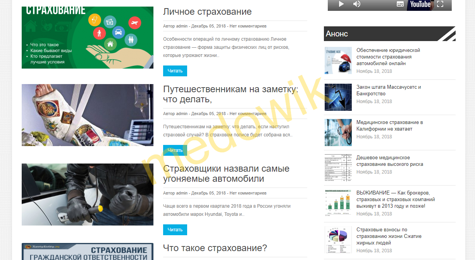The image size is (475, 260).
Task: Open 'Нет комментариев' for Личное страхование
Action: [248, 26]
